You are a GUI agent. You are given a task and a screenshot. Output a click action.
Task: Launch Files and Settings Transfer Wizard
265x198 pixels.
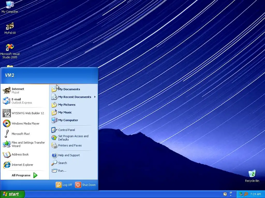click(x=25, y=144)
